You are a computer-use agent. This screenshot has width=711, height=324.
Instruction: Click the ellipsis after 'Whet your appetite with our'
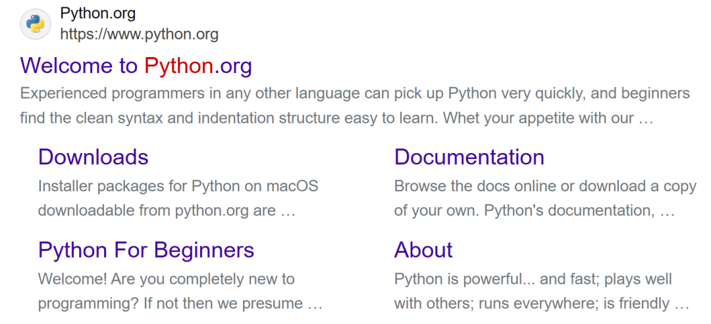click(x=645, y=120)
